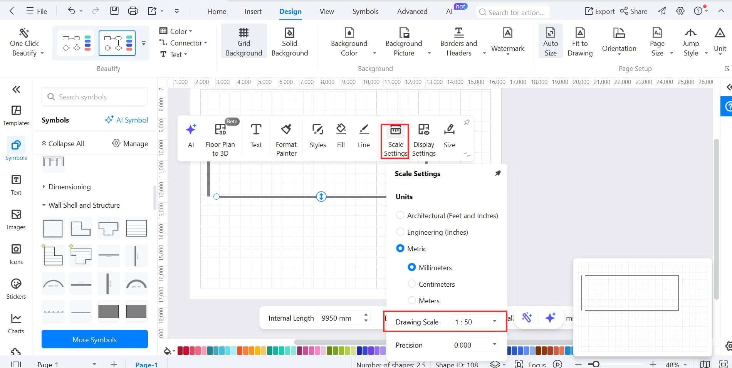
Task: Pick the first red color swatch
Action: click(x=180, y=351)
